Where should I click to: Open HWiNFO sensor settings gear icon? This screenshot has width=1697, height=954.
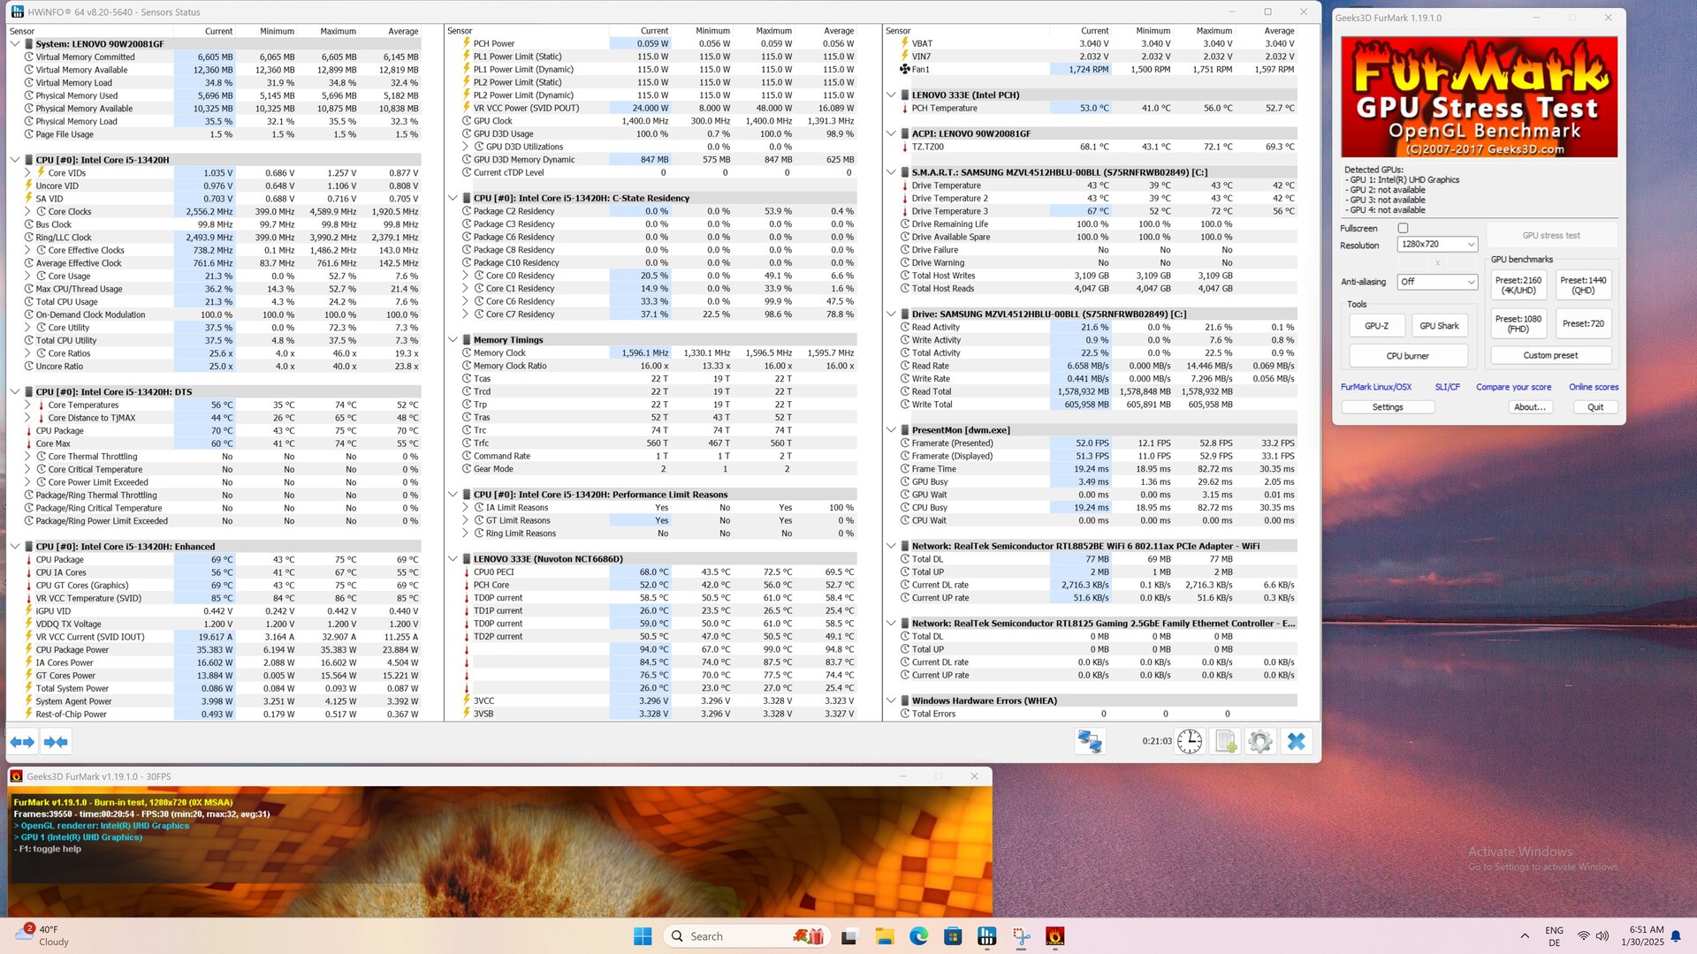pos(1260,742)
